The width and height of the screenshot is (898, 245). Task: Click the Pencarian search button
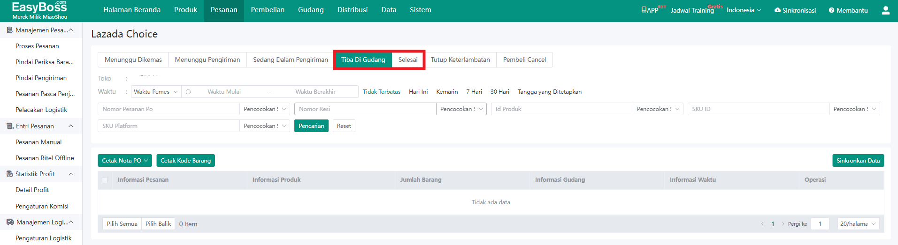pyautogui.click(x=311, y=126)
